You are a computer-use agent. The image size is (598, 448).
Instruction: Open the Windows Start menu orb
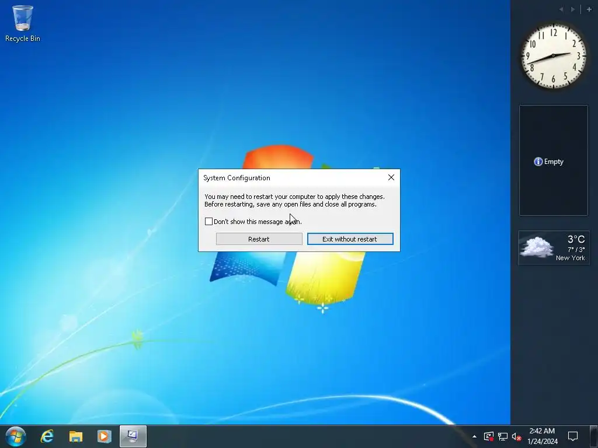click(x=16, y=436)
